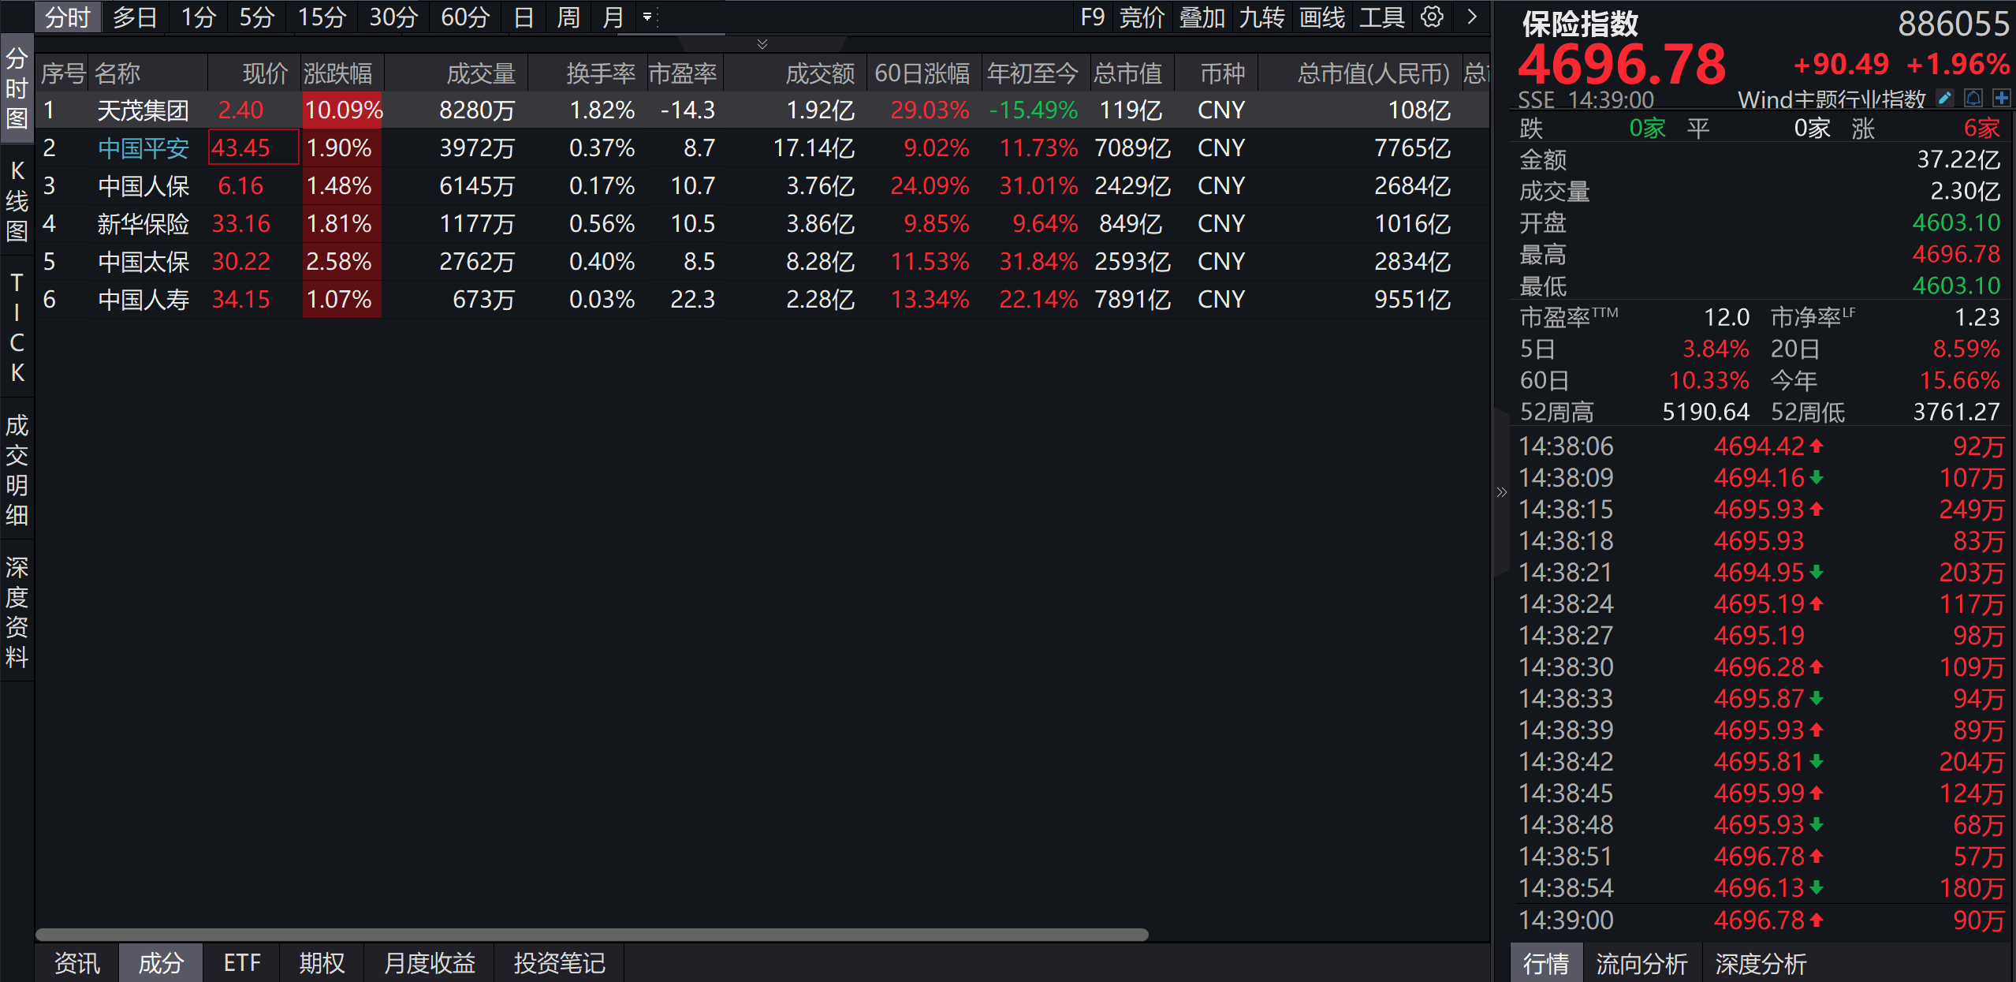Image resolution: width=2016 pixels, height=982 pixels.
Task: Switch to the 投资笔记 bottom tab
Action: tap(560, 962)
